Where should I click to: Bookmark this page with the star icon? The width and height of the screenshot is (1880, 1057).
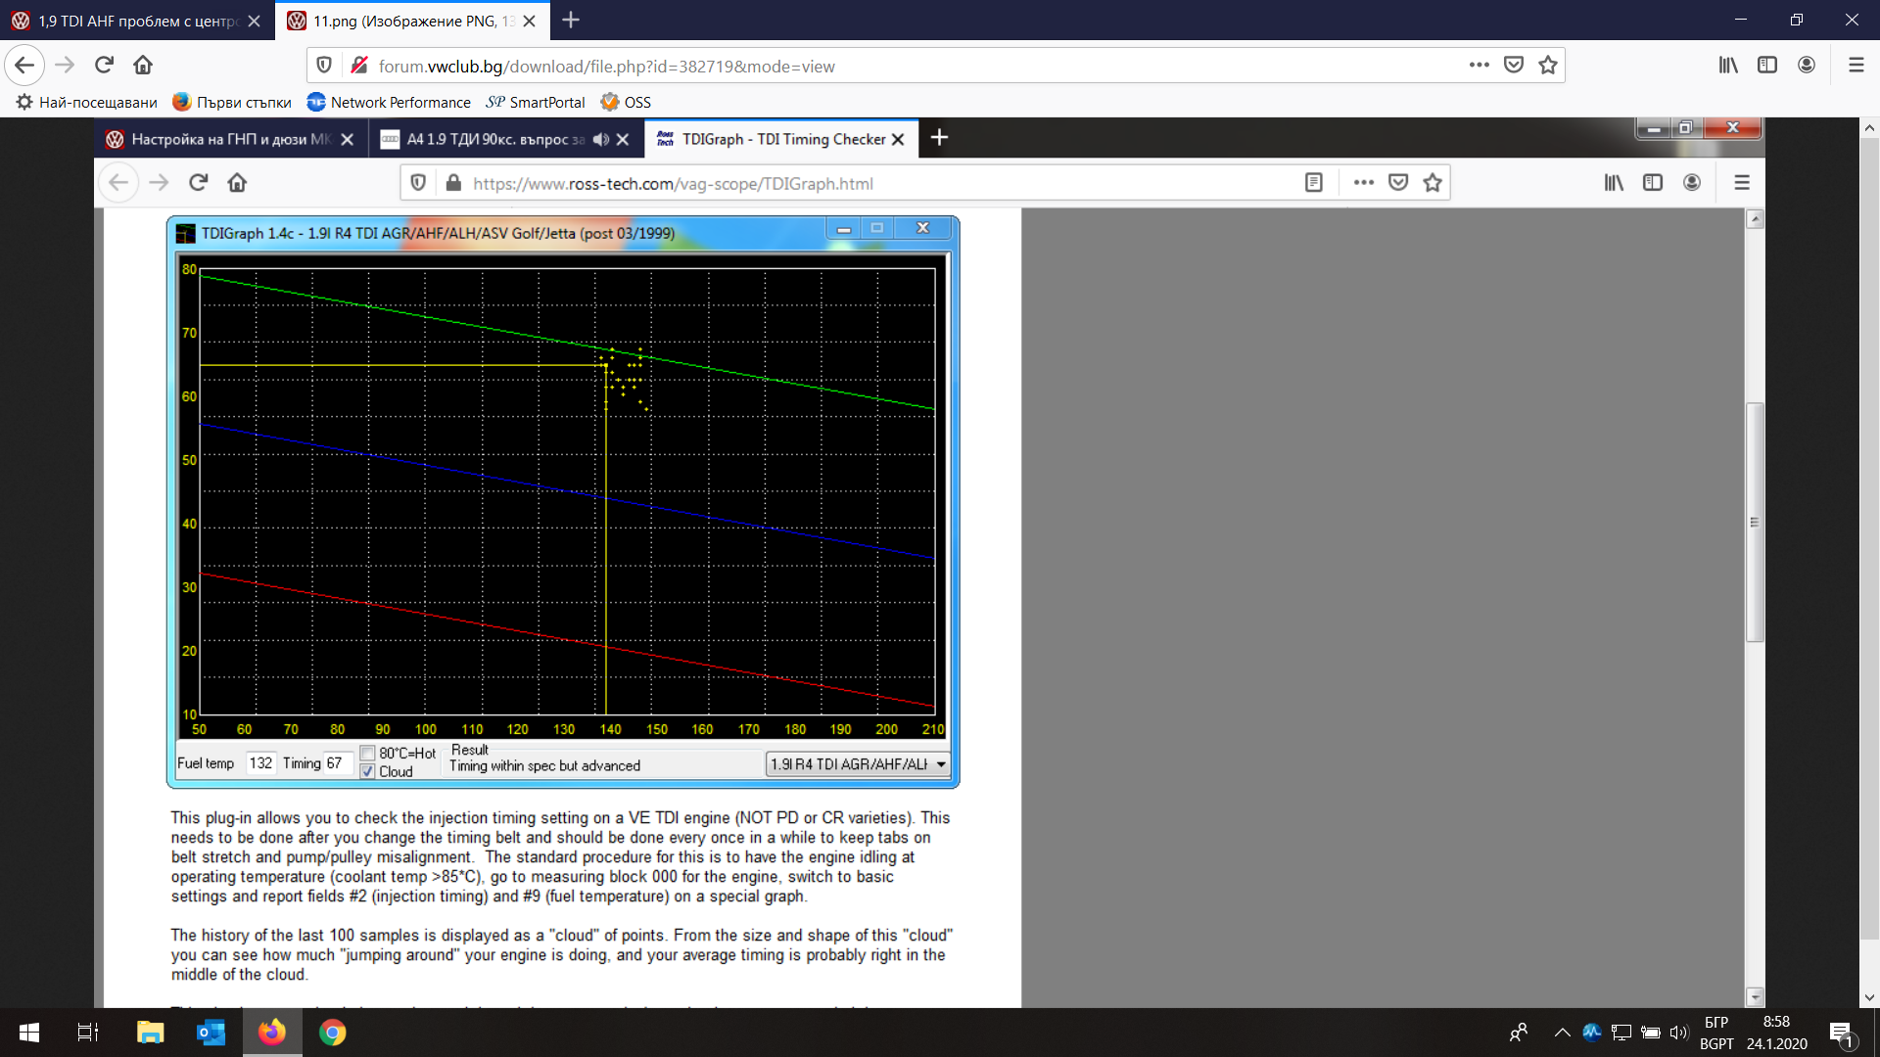pos(1547,66)
